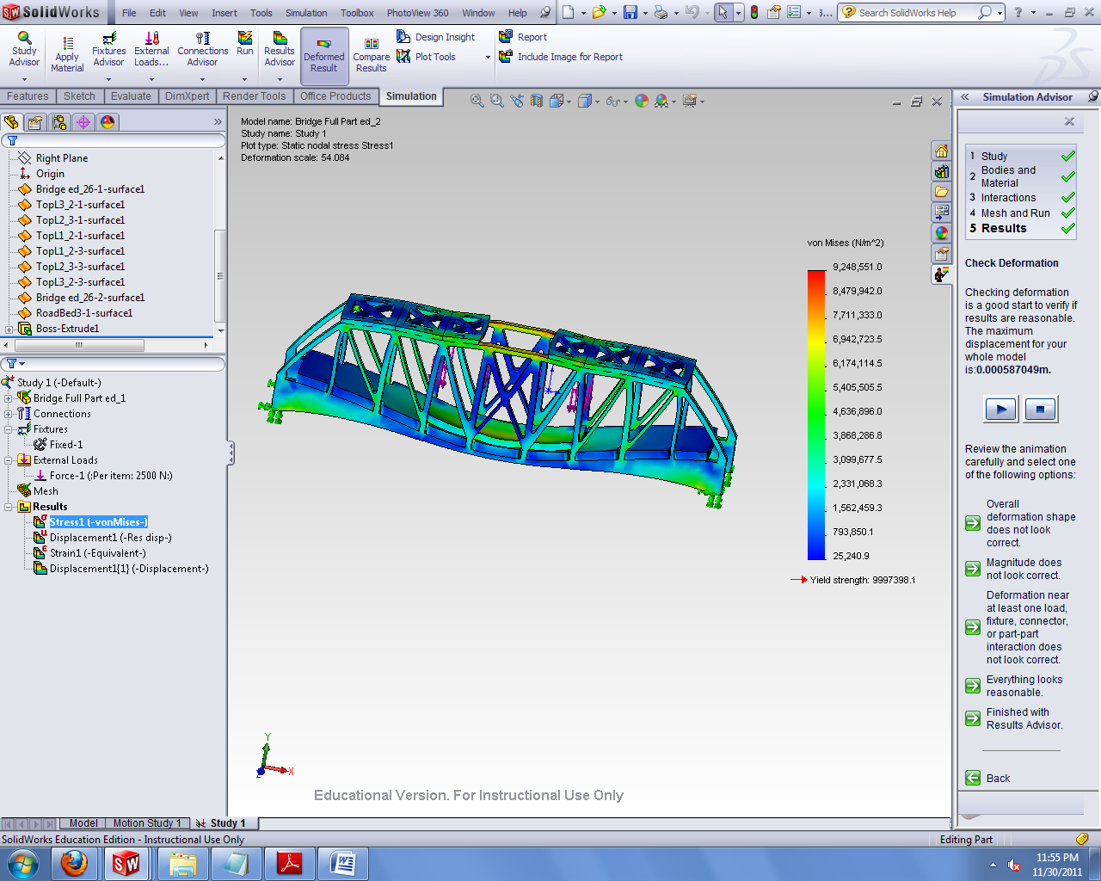Click the Design Insight option
This screenshot has width=1101, height=881.
tap(436, 37)
